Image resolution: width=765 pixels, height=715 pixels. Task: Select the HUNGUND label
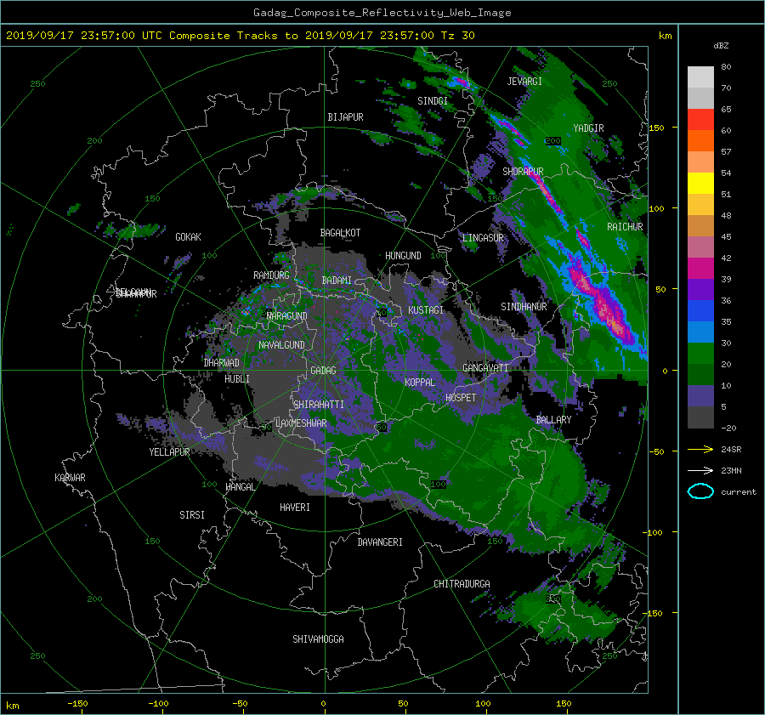point(403,256)
